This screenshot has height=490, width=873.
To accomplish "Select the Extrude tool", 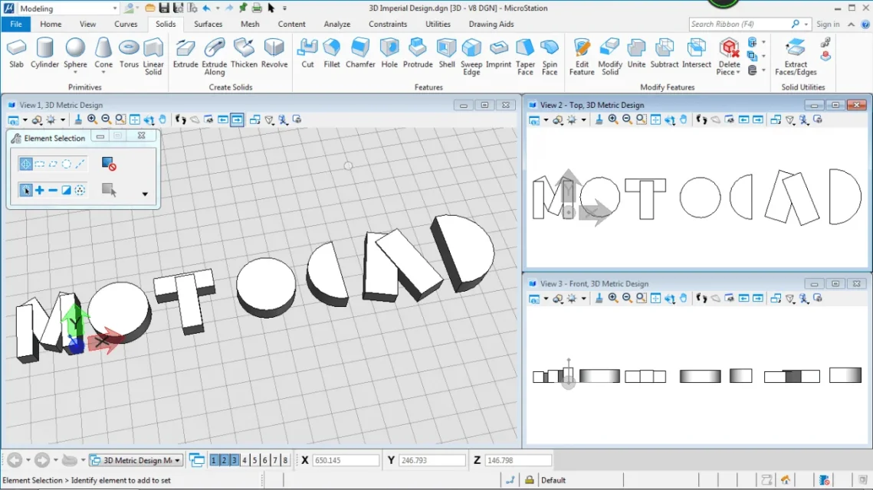I will pos(185,52).
